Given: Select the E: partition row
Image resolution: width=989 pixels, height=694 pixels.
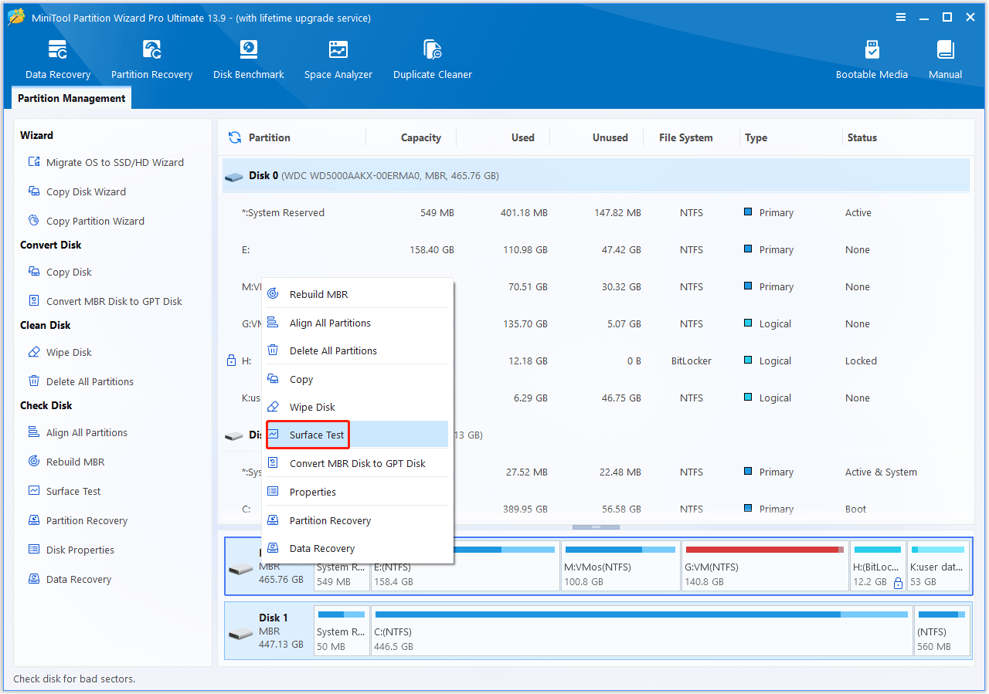Looking at the screenshot, I should [x=596, y=249].
